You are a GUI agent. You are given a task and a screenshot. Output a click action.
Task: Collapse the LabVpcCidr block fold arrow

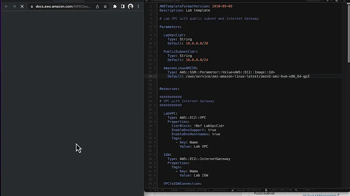[x=155, y=35]
